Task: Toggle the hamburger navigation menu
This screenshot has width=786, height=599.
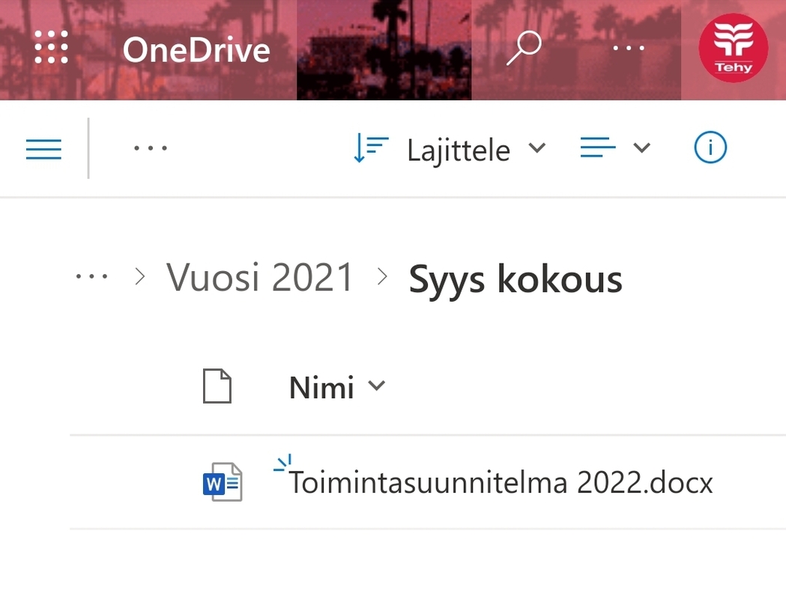Action: (43, 149)
